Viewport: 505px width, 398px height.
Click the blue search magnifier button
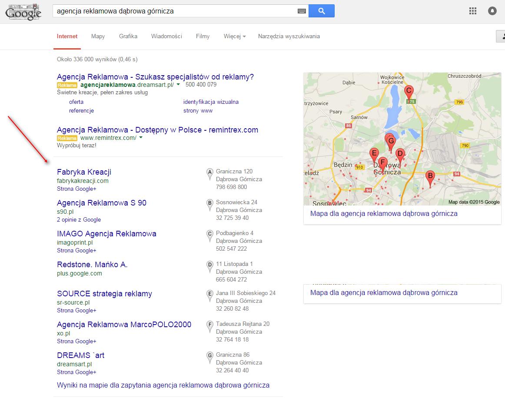[x=321, y=11]
